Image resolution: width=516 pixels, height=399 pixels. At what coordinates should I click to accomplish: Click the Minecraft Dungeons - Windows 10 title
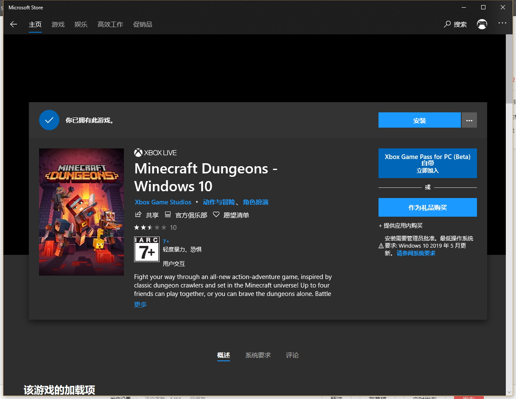pyautogui.click(x=206, y=177)
